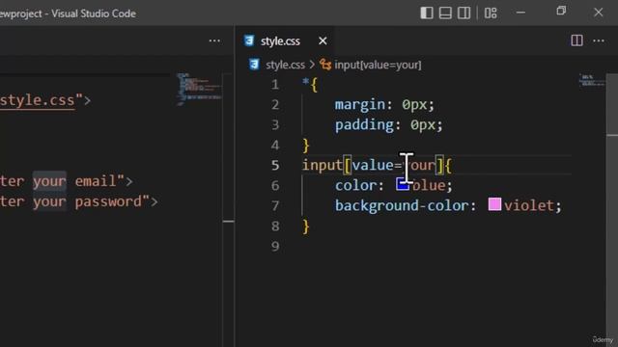Open more actions menu of right editor group
Viewport: 618px width, 347px height.
pos(599,40)
